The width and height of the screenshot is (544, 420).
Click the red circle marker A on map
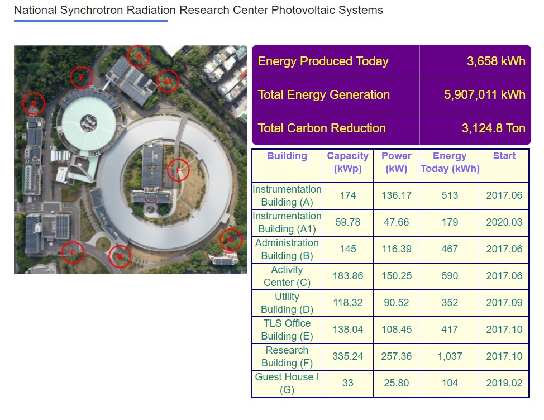coord(139,56)
